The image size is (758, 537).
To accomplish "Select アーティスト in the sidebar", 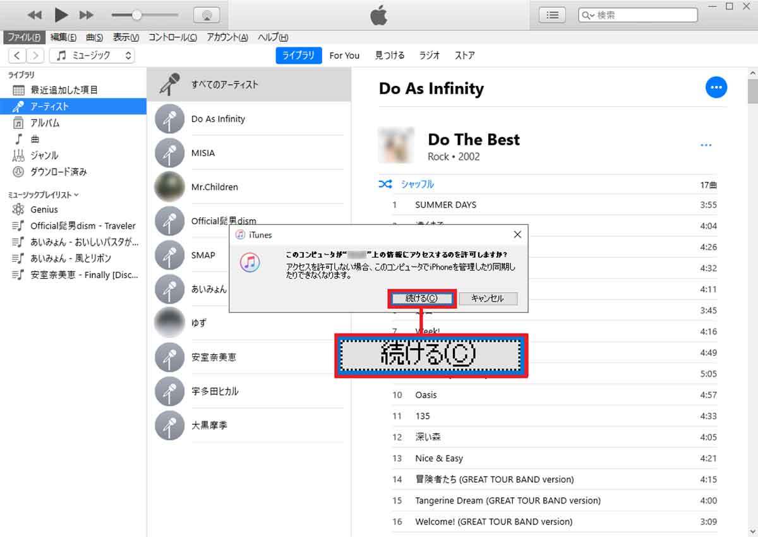I will [73, 107].
